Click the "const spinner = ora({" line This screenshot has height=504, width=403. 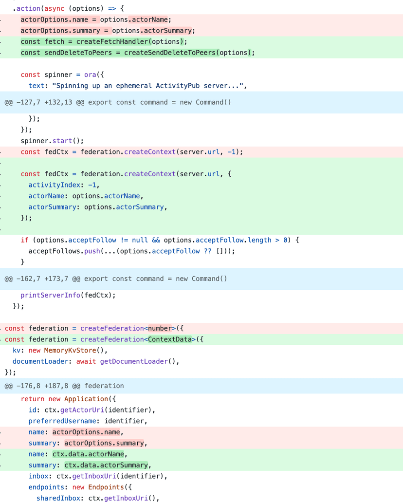point(62,75)
